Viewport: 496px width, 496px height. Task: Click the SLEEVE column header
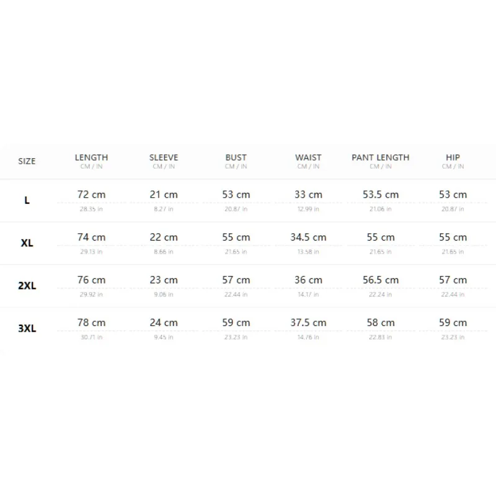click(x=164, y=157)
